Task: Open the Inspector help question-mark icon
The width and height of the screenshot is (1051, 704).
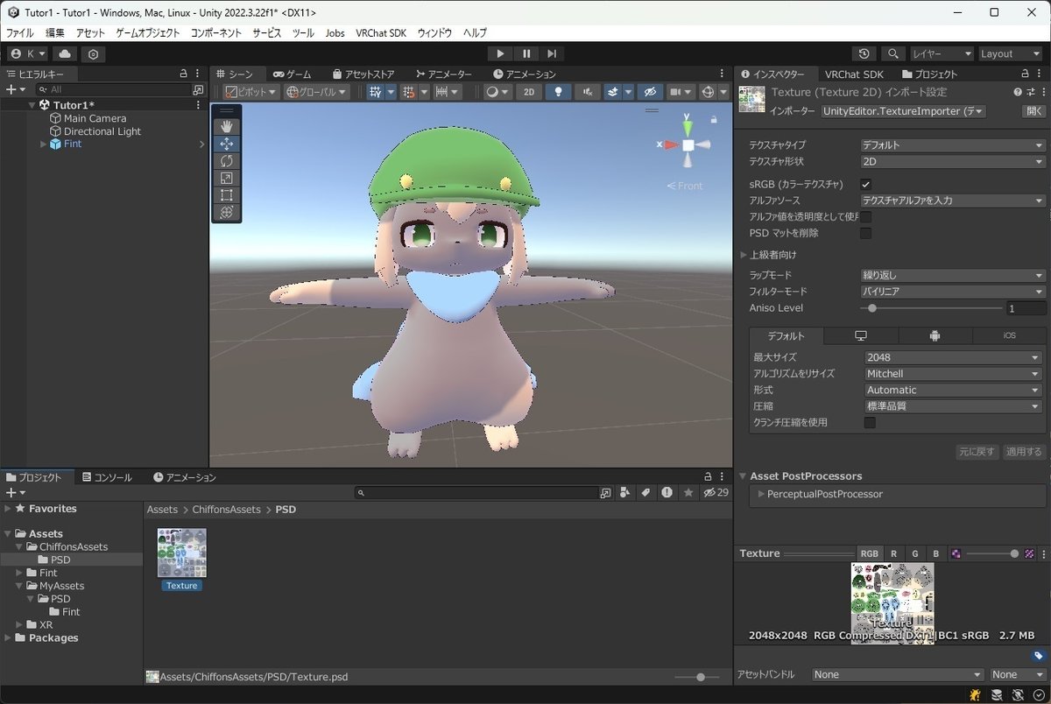Action: pyautogui.click(x=1018, y=92)
